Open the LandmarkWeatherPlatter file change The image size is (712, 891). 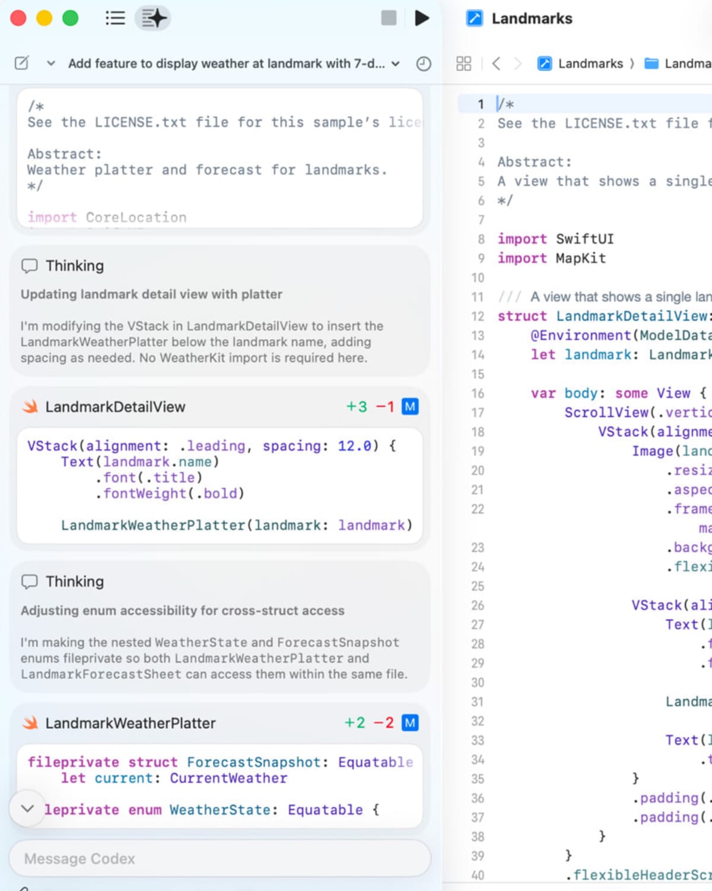coord(130,723)
